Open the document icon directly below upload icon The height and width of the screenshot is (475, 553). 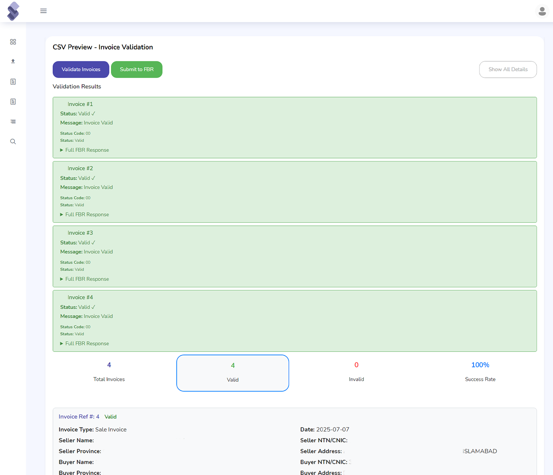click(x=13, y=82)
